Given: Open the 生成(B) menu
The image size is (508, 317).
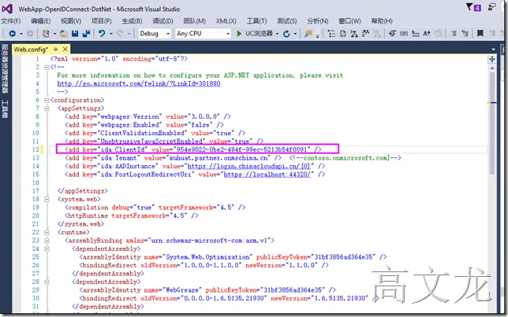Looking at the screenshot, I should click(x=132, y=21).
